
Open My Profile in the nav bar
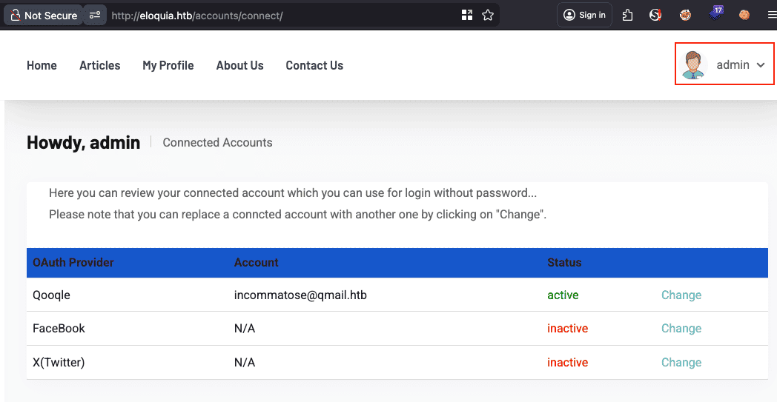click(x=168, y=65)
